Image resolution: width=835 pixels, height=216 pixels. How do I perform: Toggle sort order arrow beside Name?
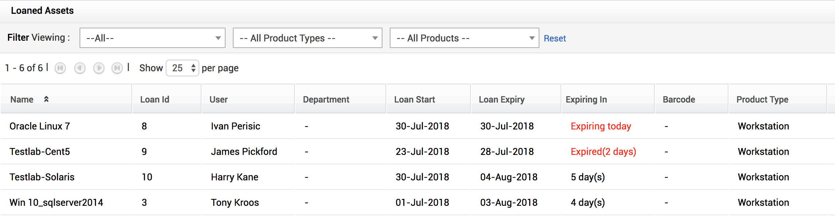coord(46,99)
